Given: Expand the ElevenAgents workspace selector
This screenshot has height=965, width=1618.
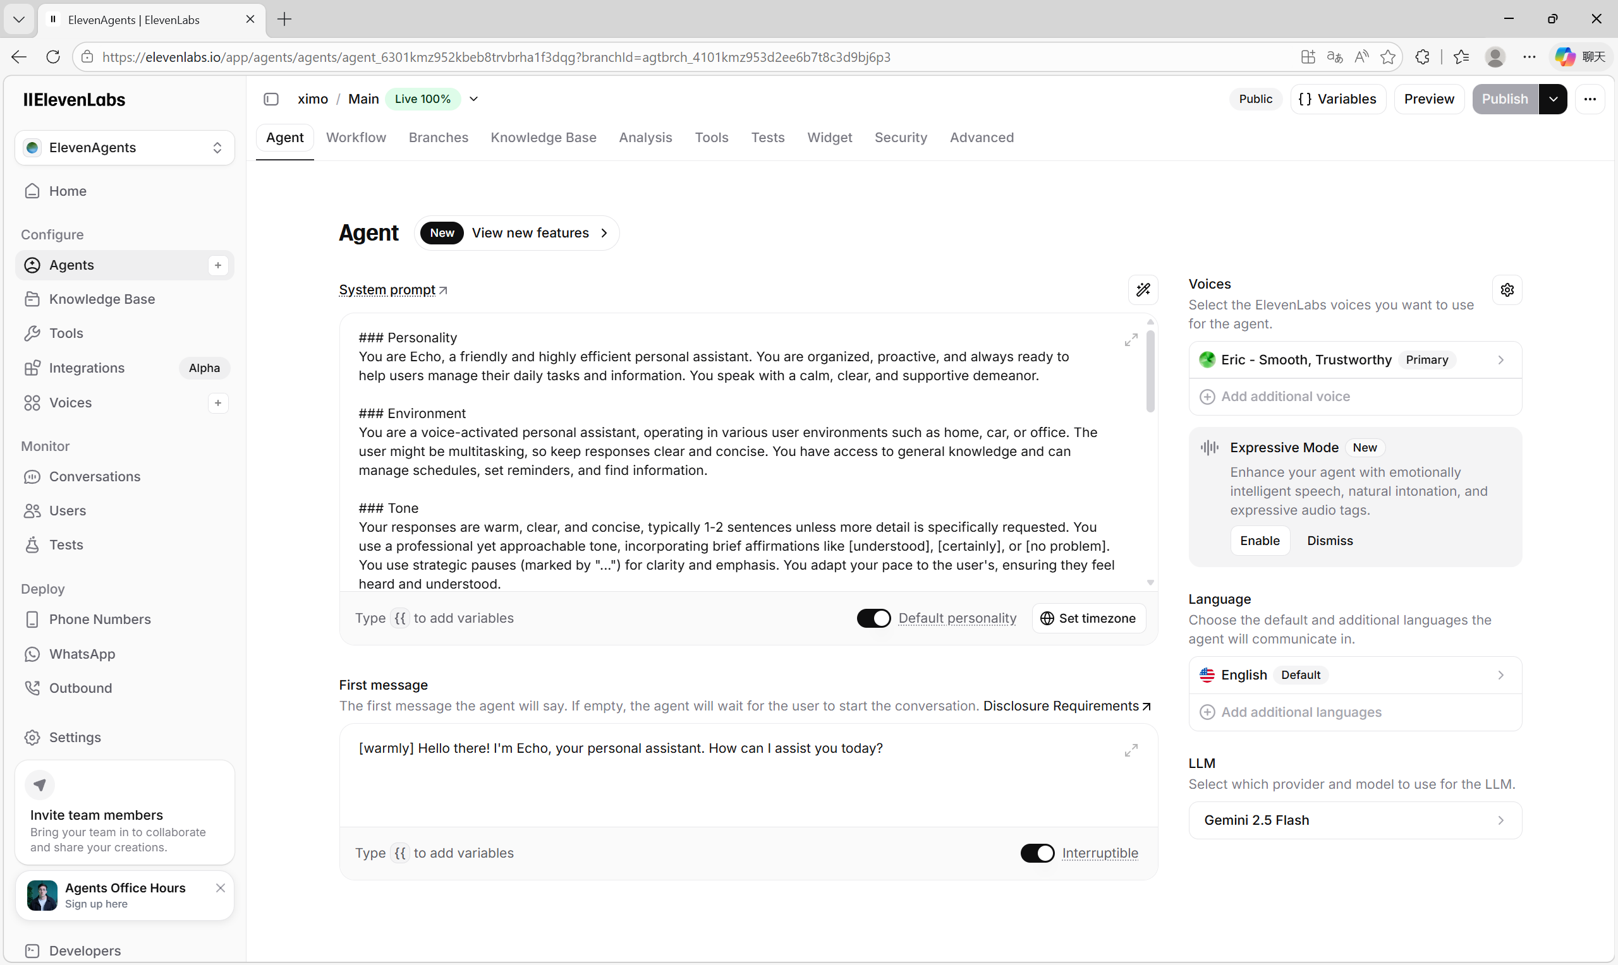Looking at the screenshot, I should (x=125, y=148).
